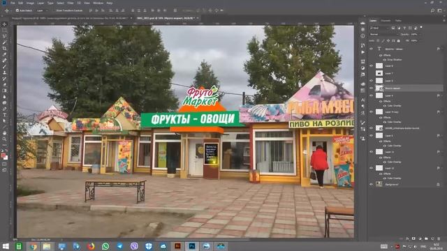
Task: Switch to the Channels tab
Action: coord(386,20)
